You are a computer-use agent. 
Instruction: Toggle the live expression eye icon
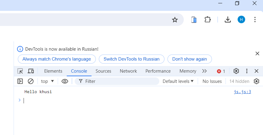[x=65, y=81]
